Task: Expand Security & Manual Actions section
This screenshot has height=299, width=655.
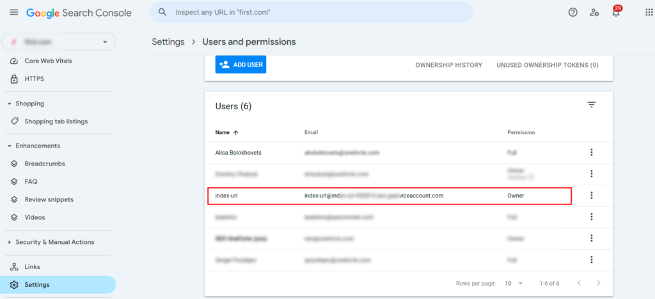Action: (10, 242)
